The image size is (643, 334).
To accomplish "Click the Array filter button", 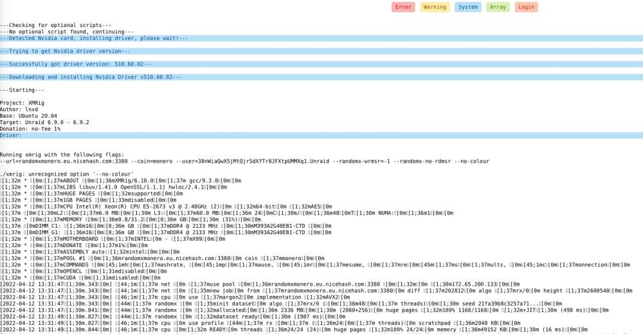I will [x=498, y=7].
